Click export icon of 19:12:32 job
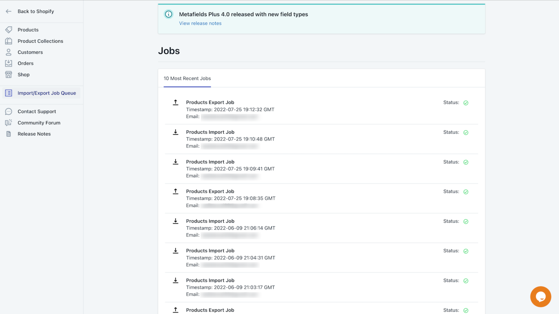The height and width of the screenshot is (314, 559). click(176, 102)
